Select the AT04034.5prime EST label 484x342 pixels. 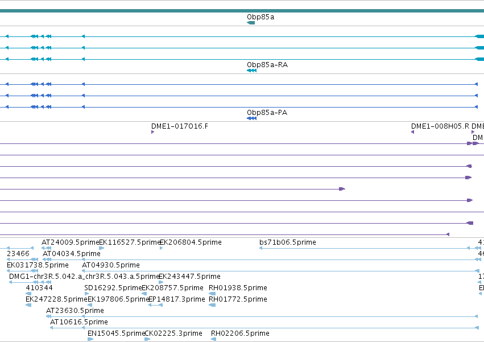72,254
